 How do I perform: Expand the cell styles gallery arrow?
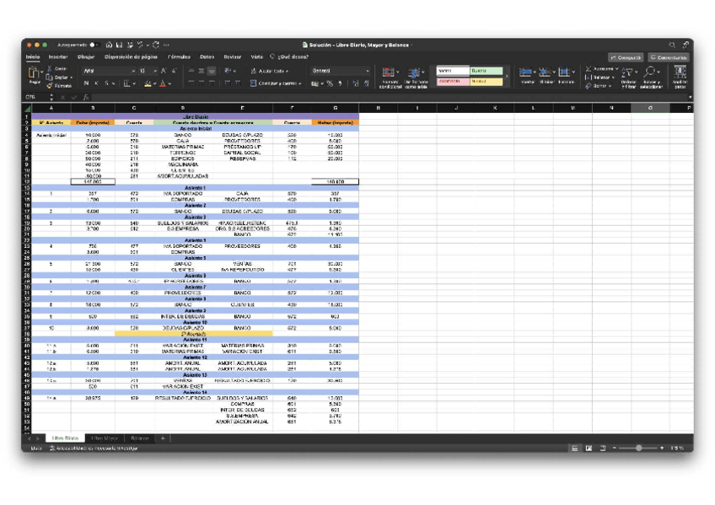tap(508, 77)
